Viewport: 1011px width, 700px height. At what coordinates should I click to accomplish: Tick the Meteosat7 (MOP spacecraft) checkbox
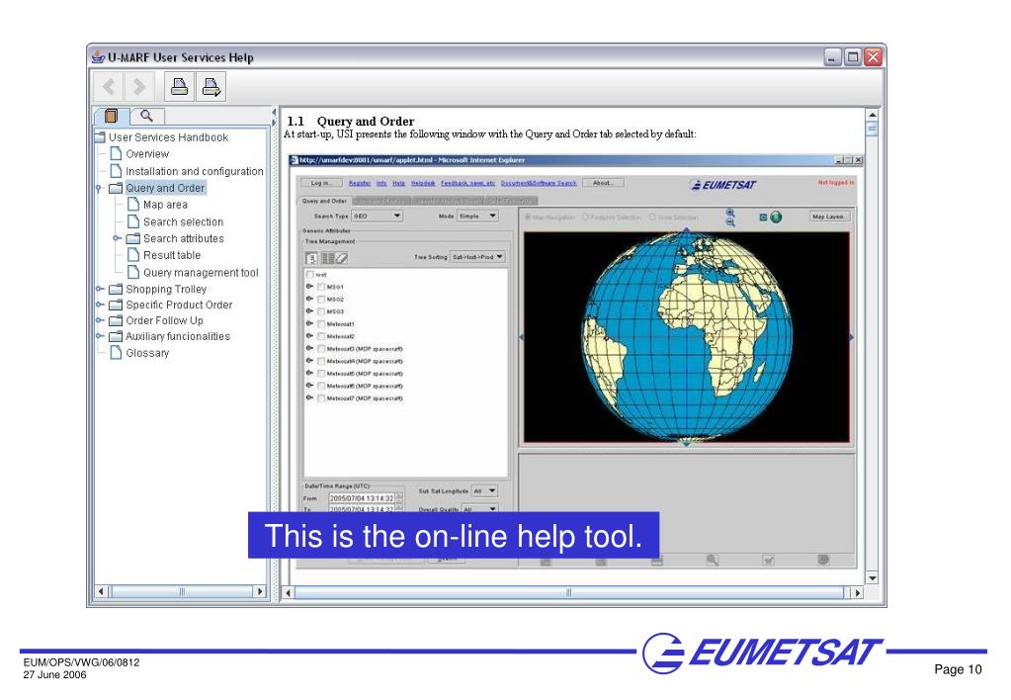pos(321,398)
